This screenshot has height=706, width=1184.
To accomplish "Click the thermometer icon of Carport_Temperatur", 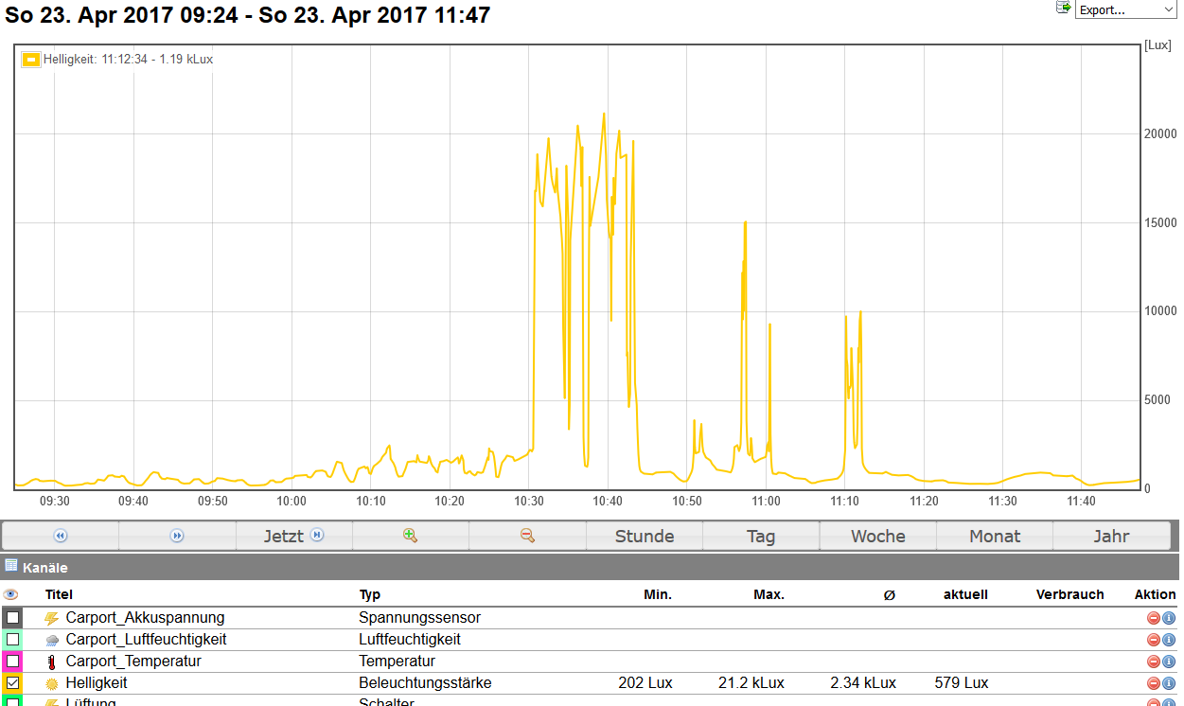I will 51,662.
